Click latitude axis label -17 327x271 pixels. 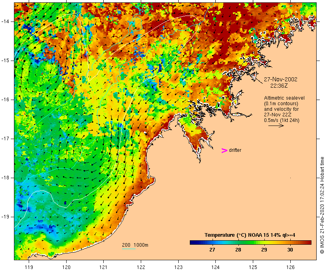[x=5, y=139]
